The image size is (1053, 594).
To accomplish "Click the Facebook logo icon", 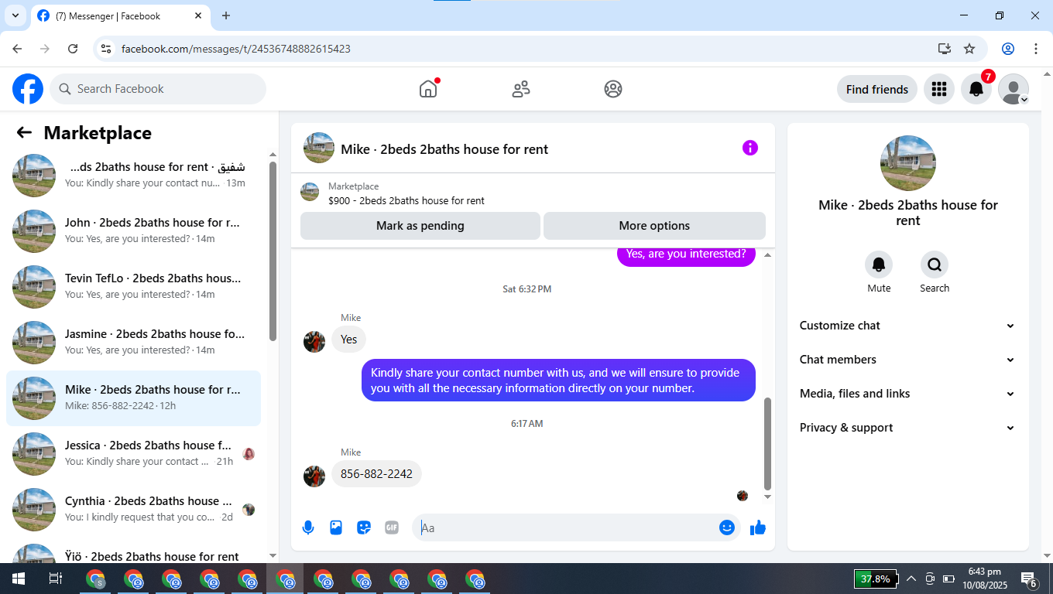I will click(28, 89).
